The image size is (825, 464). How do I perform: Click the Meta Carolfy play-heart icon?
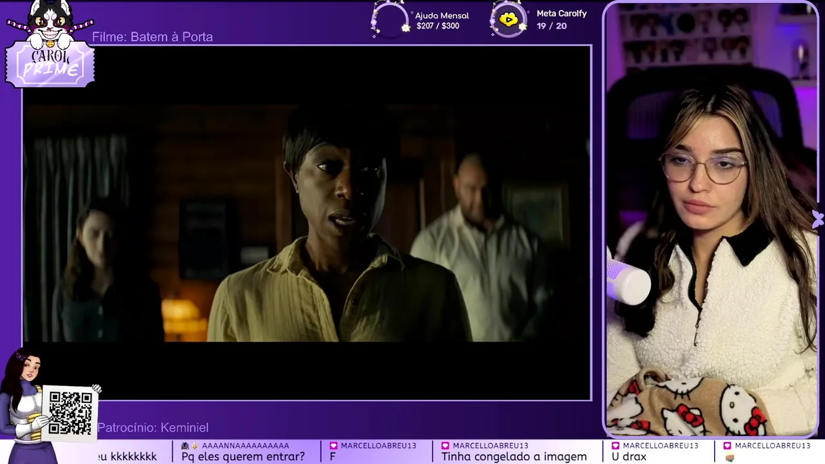coord(509,19)
